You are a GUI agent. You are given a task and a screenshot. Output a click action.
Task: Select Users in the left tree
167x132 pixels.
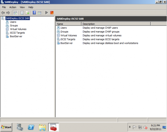(13, 22)
